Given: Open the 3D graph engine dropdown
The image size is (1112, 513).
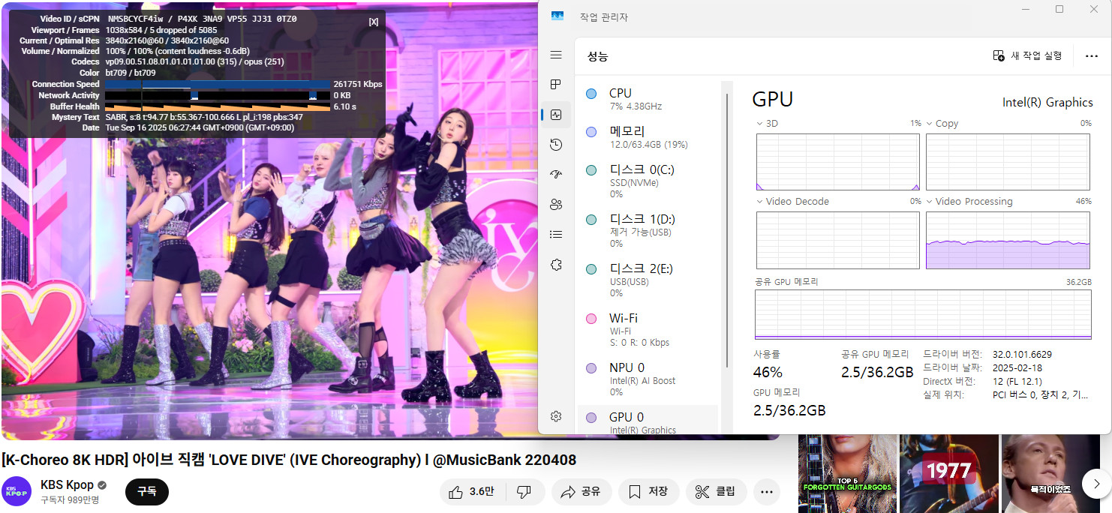Looking at the screenshot, I should [767, 124].
